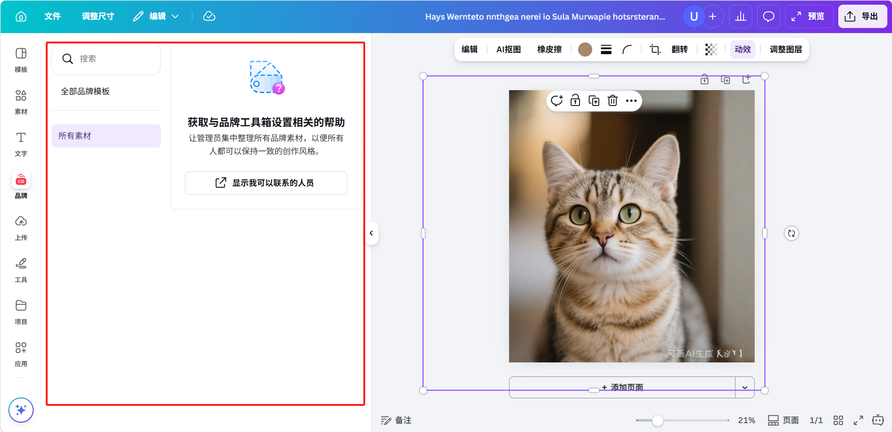Click the corner rounding icon

click(627, 50)
